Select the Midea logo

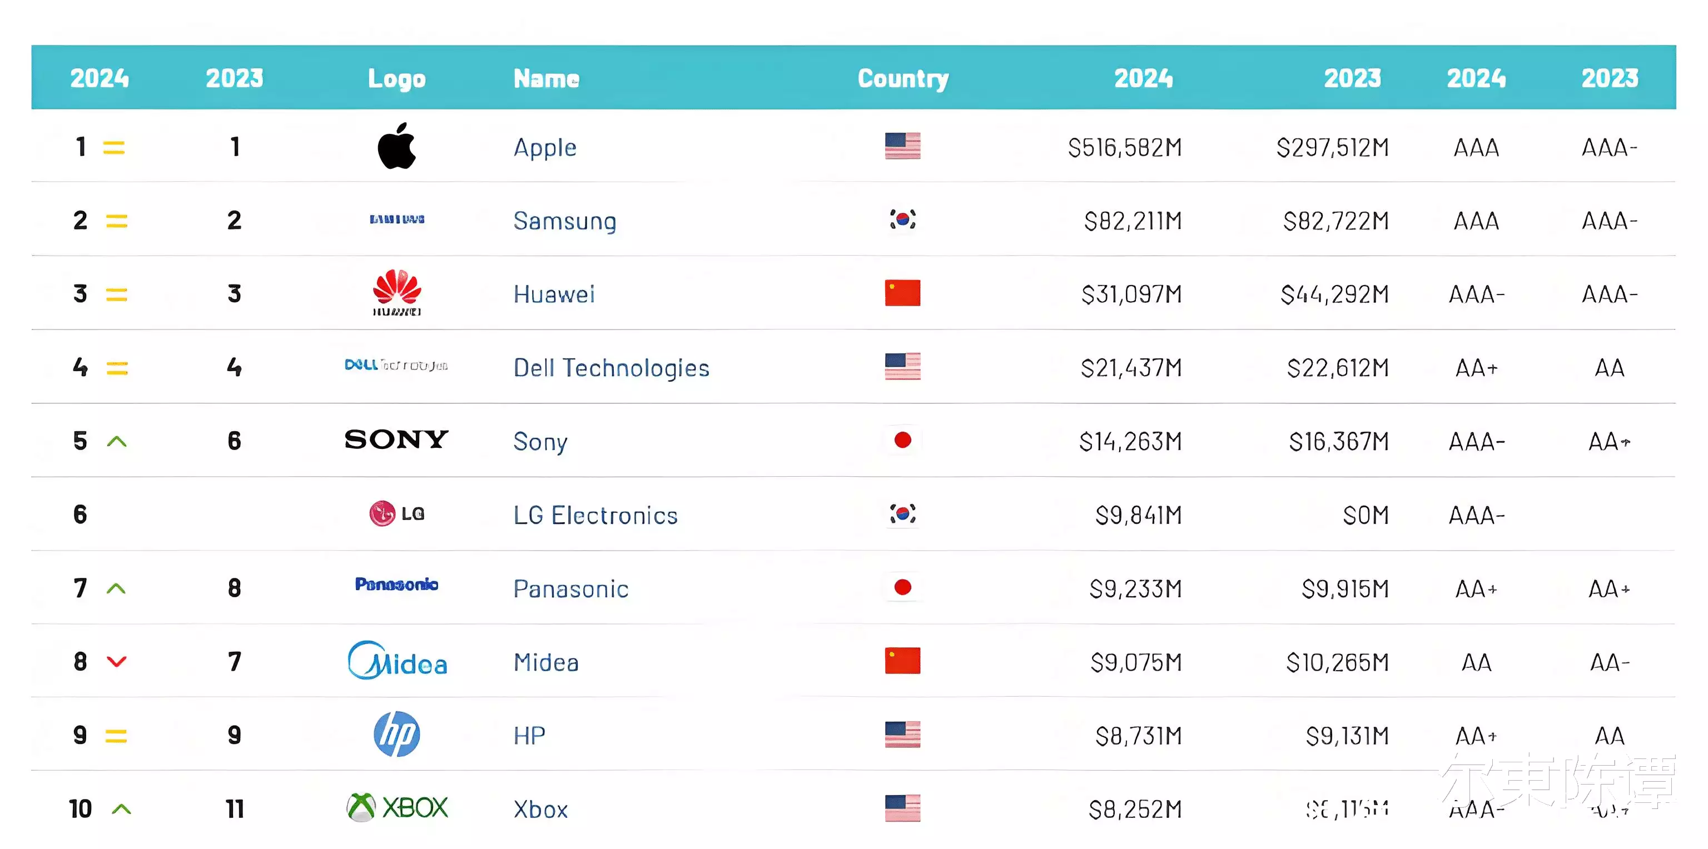click(397, 660)
